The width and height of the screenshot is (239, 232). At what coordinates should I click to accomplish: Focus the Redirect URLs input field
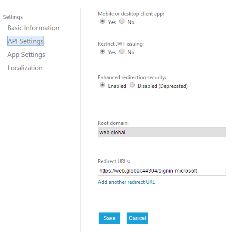tap(162, 170)
